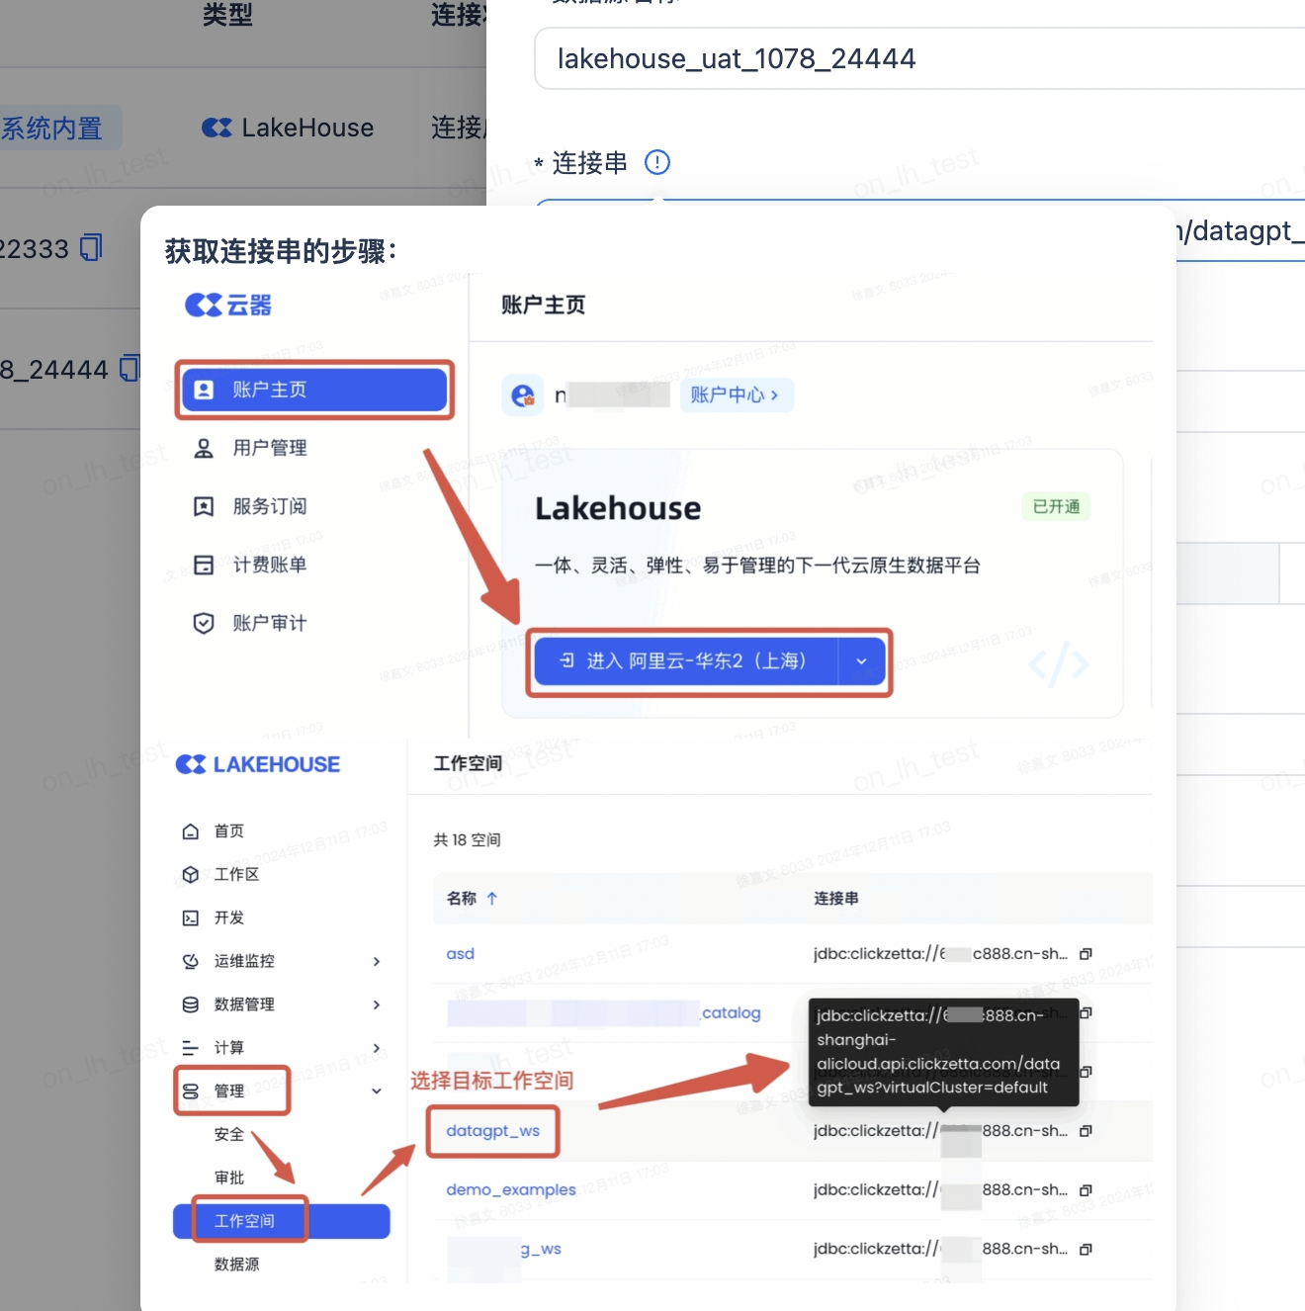Click the 账户审计 shield icon

(x=204, y=623)
